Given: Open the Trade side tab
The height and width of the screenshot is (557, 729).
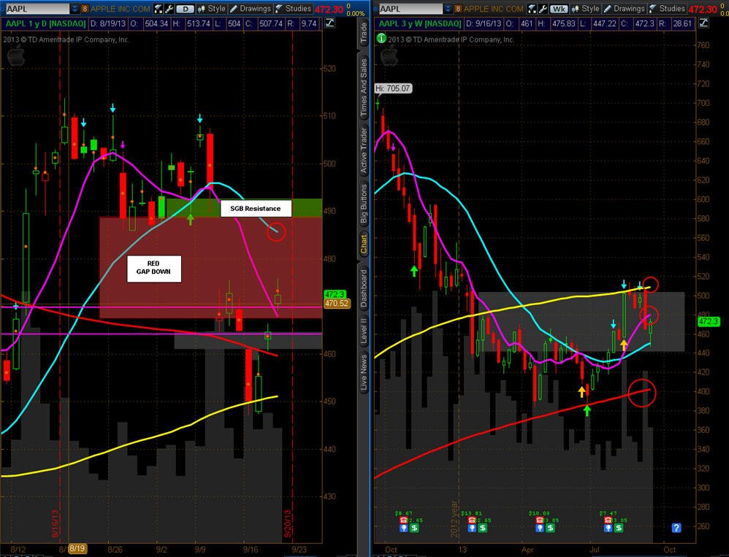Looking at the screenshot, I should 364,34.
